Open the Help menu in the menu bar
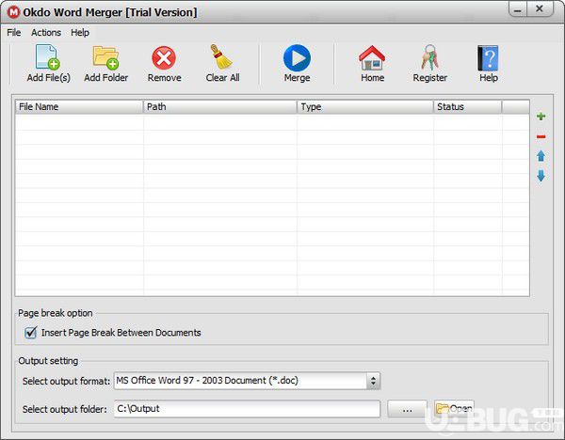The width and height of the screenshot is (565, 440). (80, 32)
